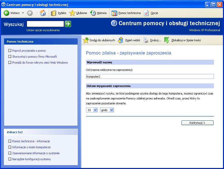Click the help question mark icon in title bar

(3, 5)
